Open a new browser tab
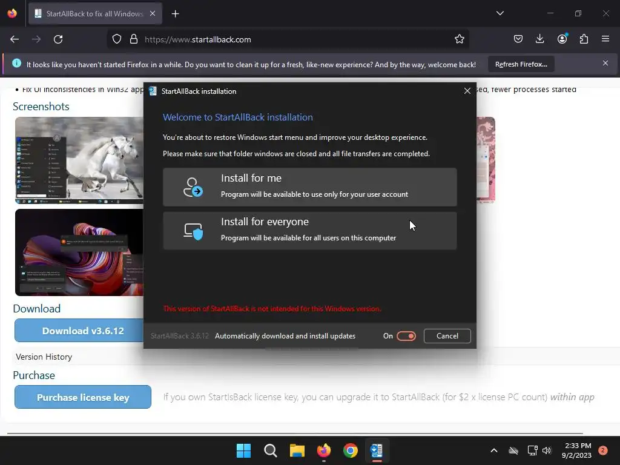The image size is (620, 465). (x=175, y=14)
